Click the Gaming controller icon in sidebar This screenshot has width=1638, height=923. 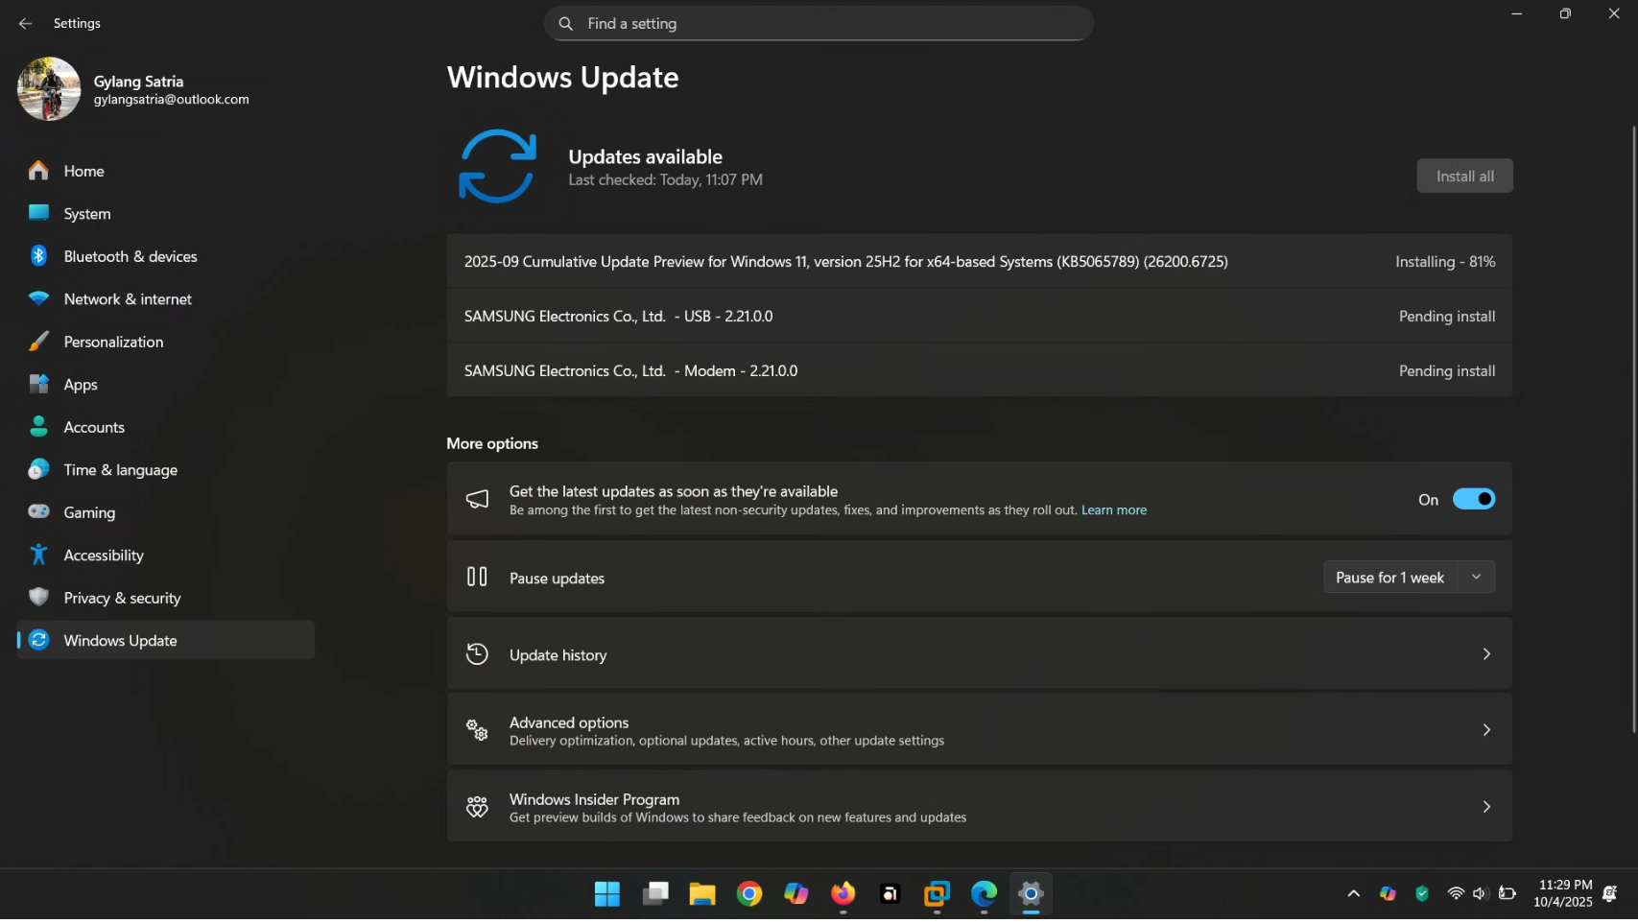tap(38, 512)
